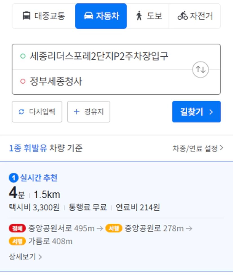Viewport: 233px width, 276px height.
Task: Select the 자전거 tab
Action: [195, 16]
